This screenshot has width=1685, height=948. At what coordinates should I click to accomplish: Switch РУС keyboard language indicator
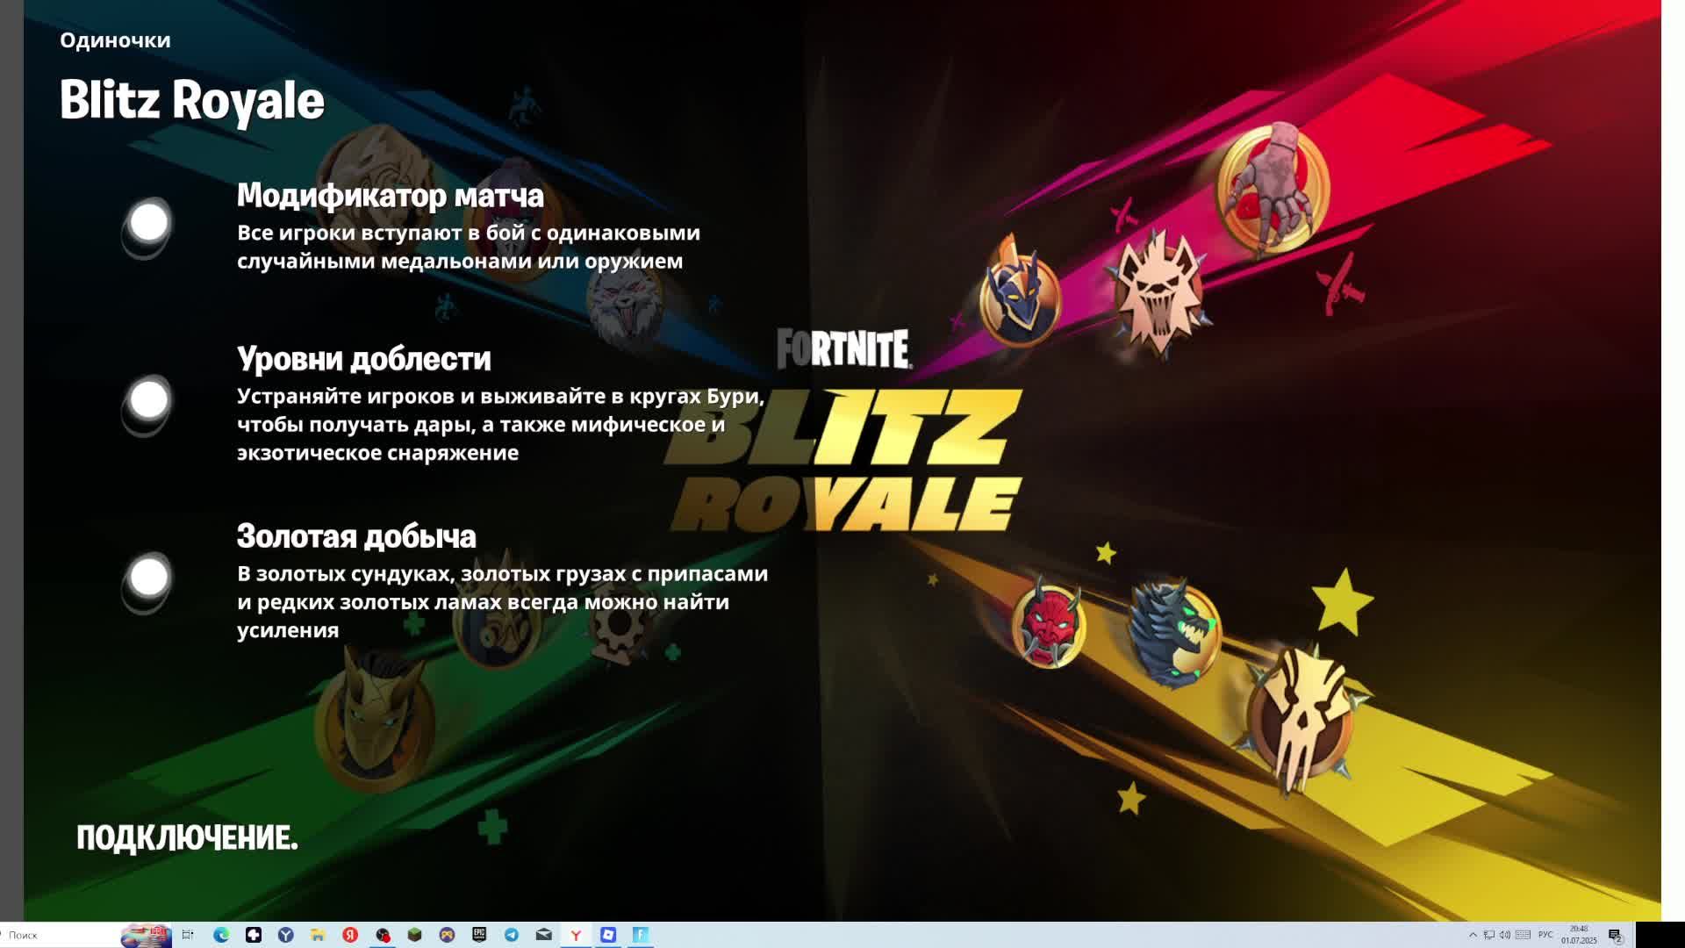pyautogui.click(x=1545, y=935)
